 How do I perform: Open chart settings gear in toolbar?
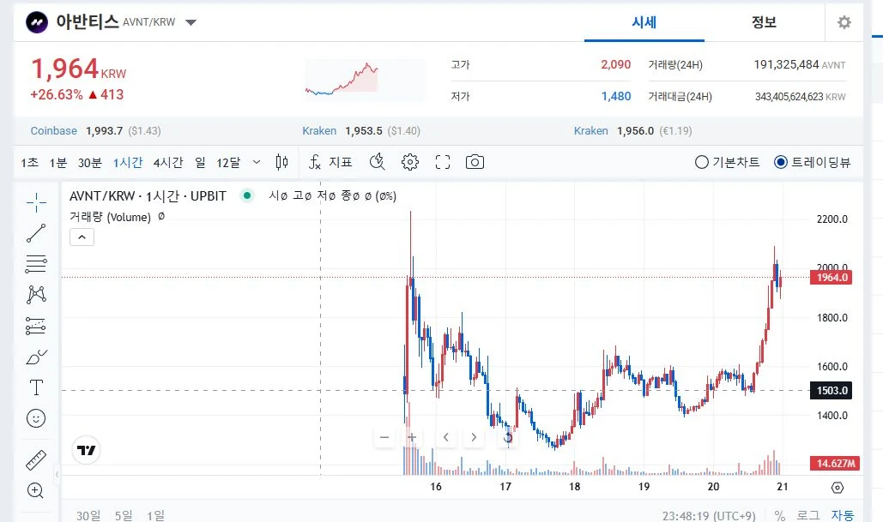point(410,162)
